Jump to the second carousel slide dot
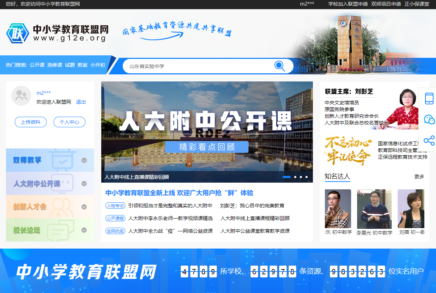Image resolution: width=436 pixels, height=293 pixels. pos(295,177)
